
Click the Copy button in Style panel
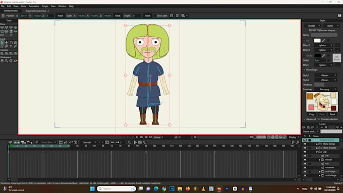pyautogui.click(x=312, y=114)
